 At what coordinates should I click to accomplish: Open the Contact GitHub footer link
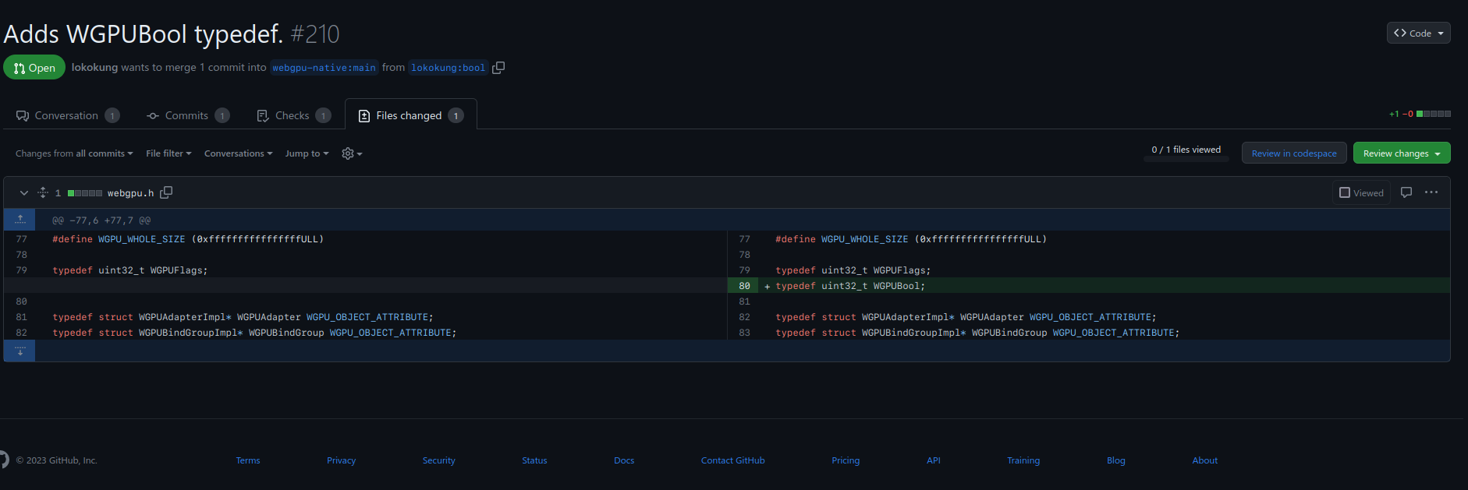(732, 460)
